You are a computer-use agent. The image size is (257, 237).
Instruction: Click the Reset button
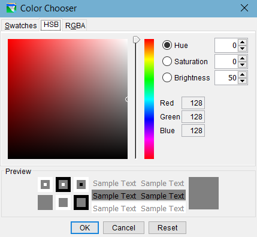coord(167,227)
